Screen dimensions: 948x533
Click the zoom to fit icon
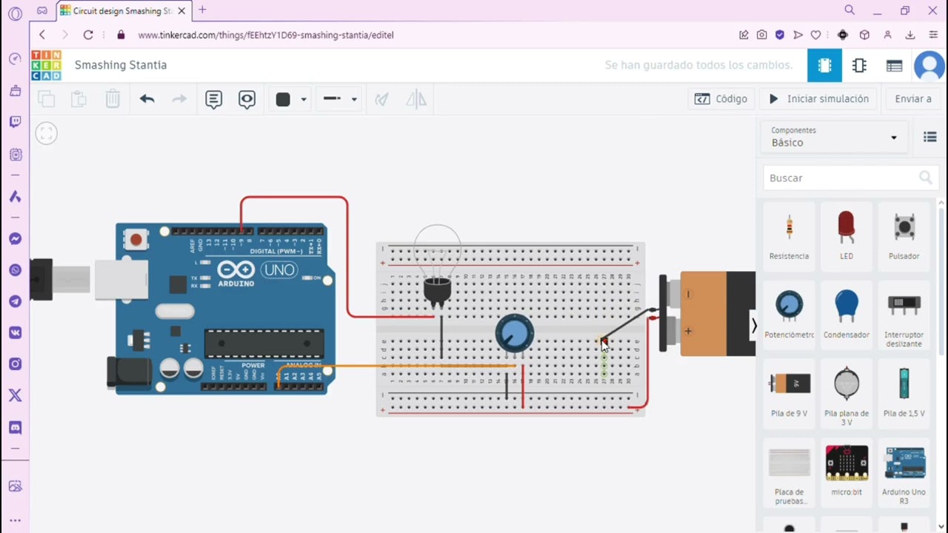[46, 133]
